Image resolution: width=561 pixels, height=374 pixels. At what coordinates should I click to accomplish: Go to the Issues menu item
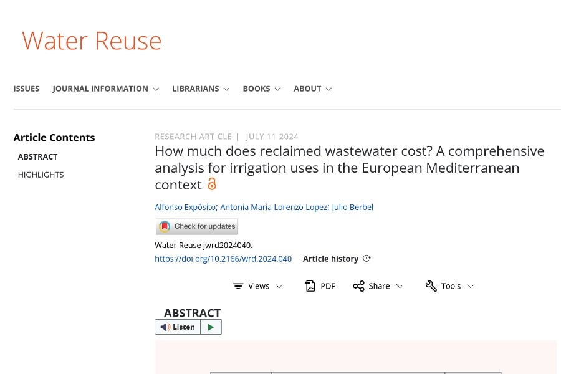26,89
